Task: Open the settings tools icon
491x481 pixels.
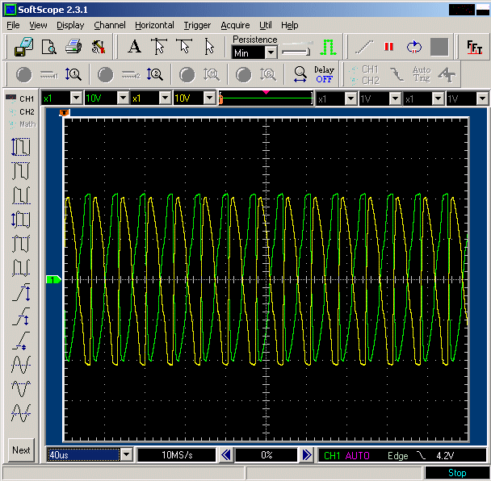Action: coord(99,47)
